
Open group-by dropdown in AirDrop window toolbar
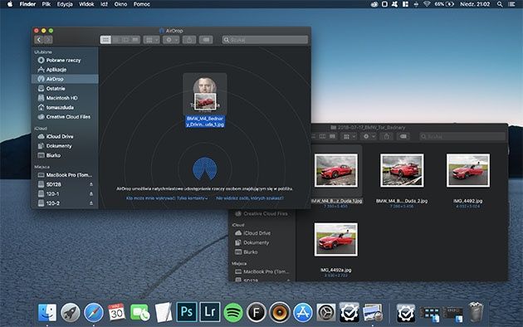point(151,40)
